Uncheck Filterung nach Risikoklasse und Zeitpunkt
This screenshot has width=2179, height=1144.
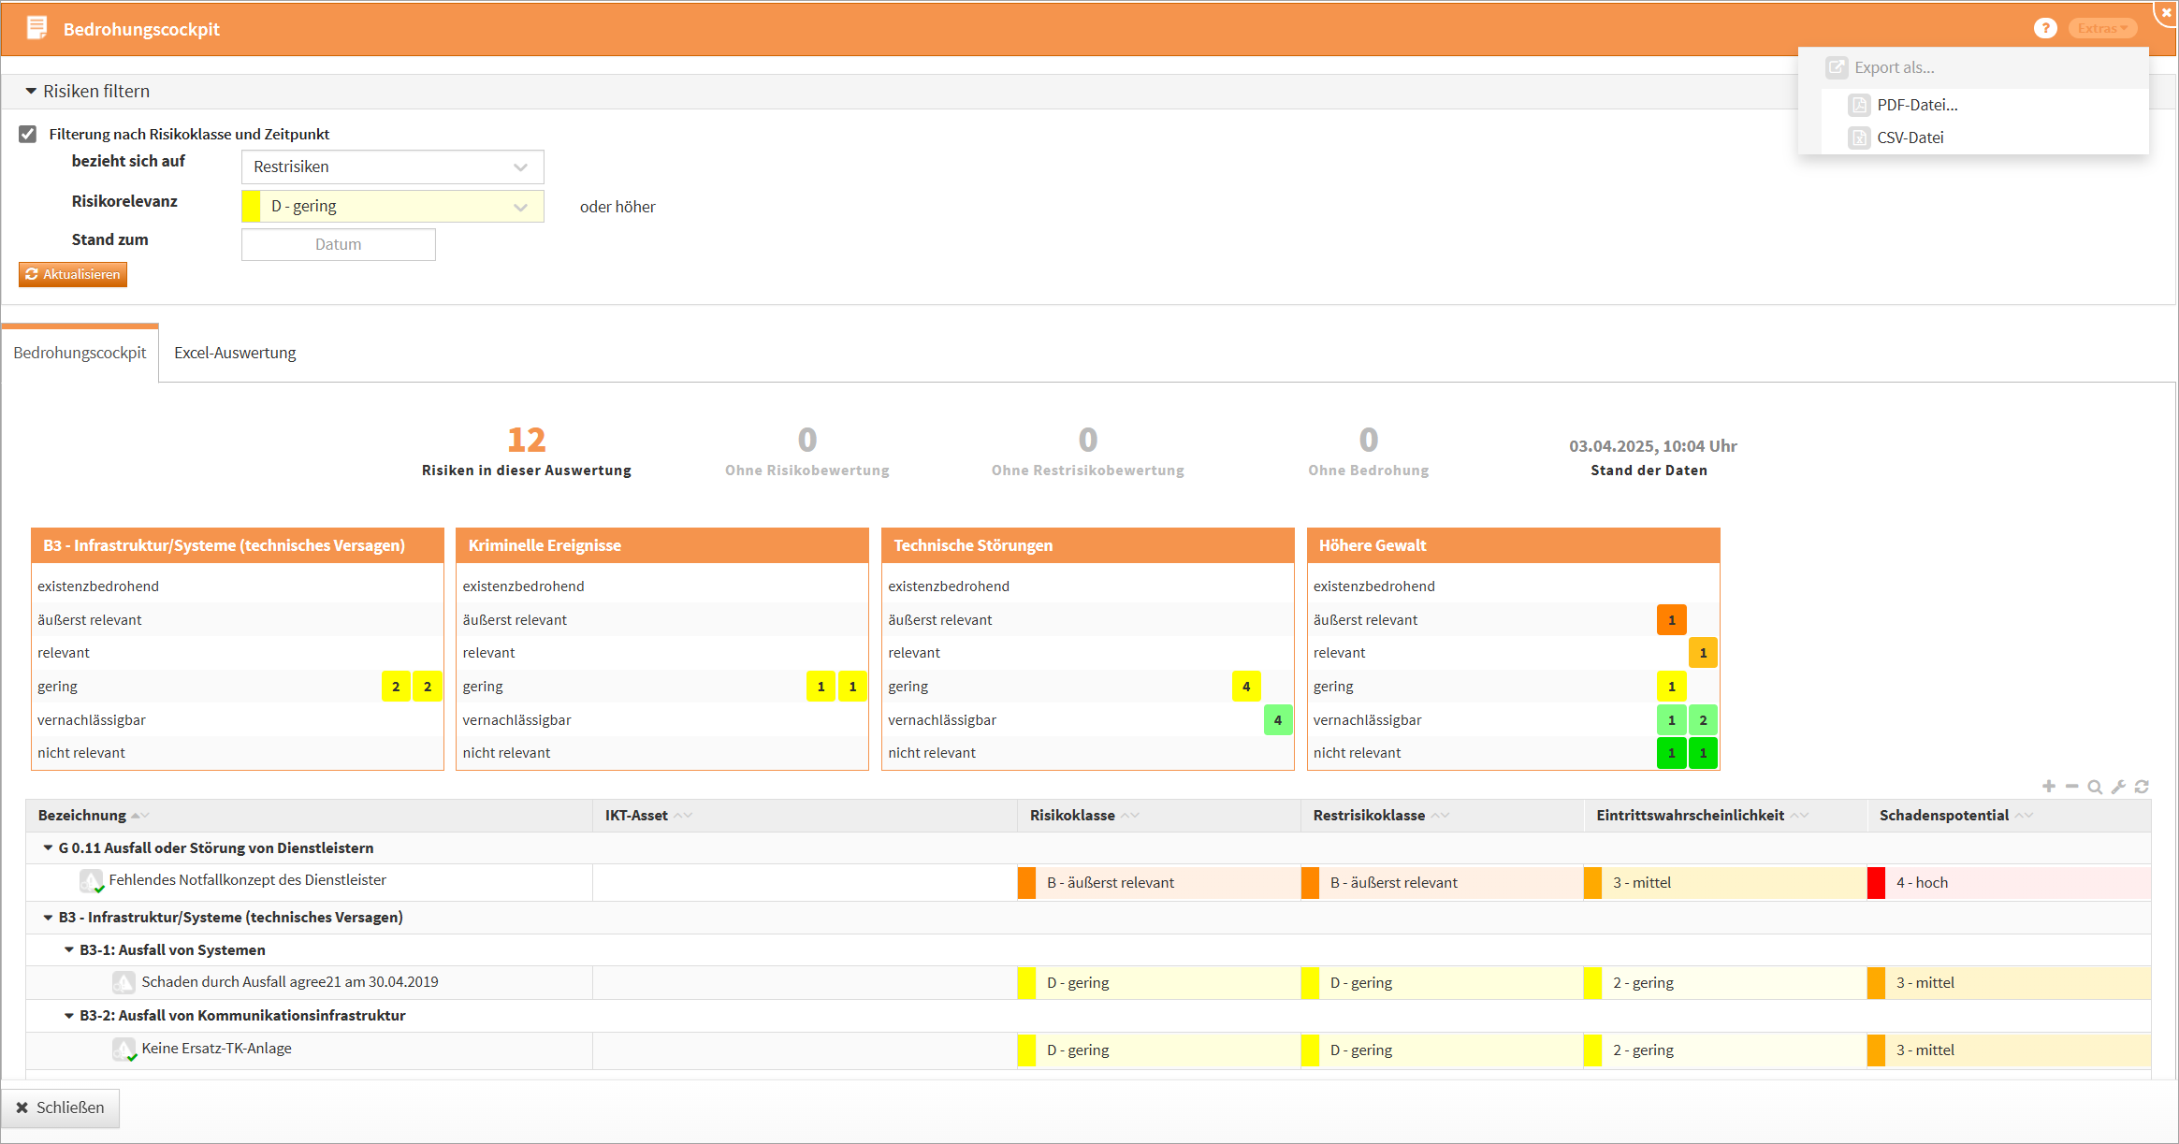tap(28, 134)
